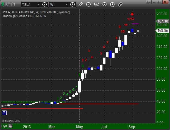Click the red down arrow signal above 13
This screenshot has height=130, width=170.
(x=132, y=14)
